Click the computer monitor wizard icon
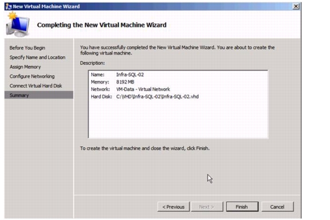 (x=17, y=25)
